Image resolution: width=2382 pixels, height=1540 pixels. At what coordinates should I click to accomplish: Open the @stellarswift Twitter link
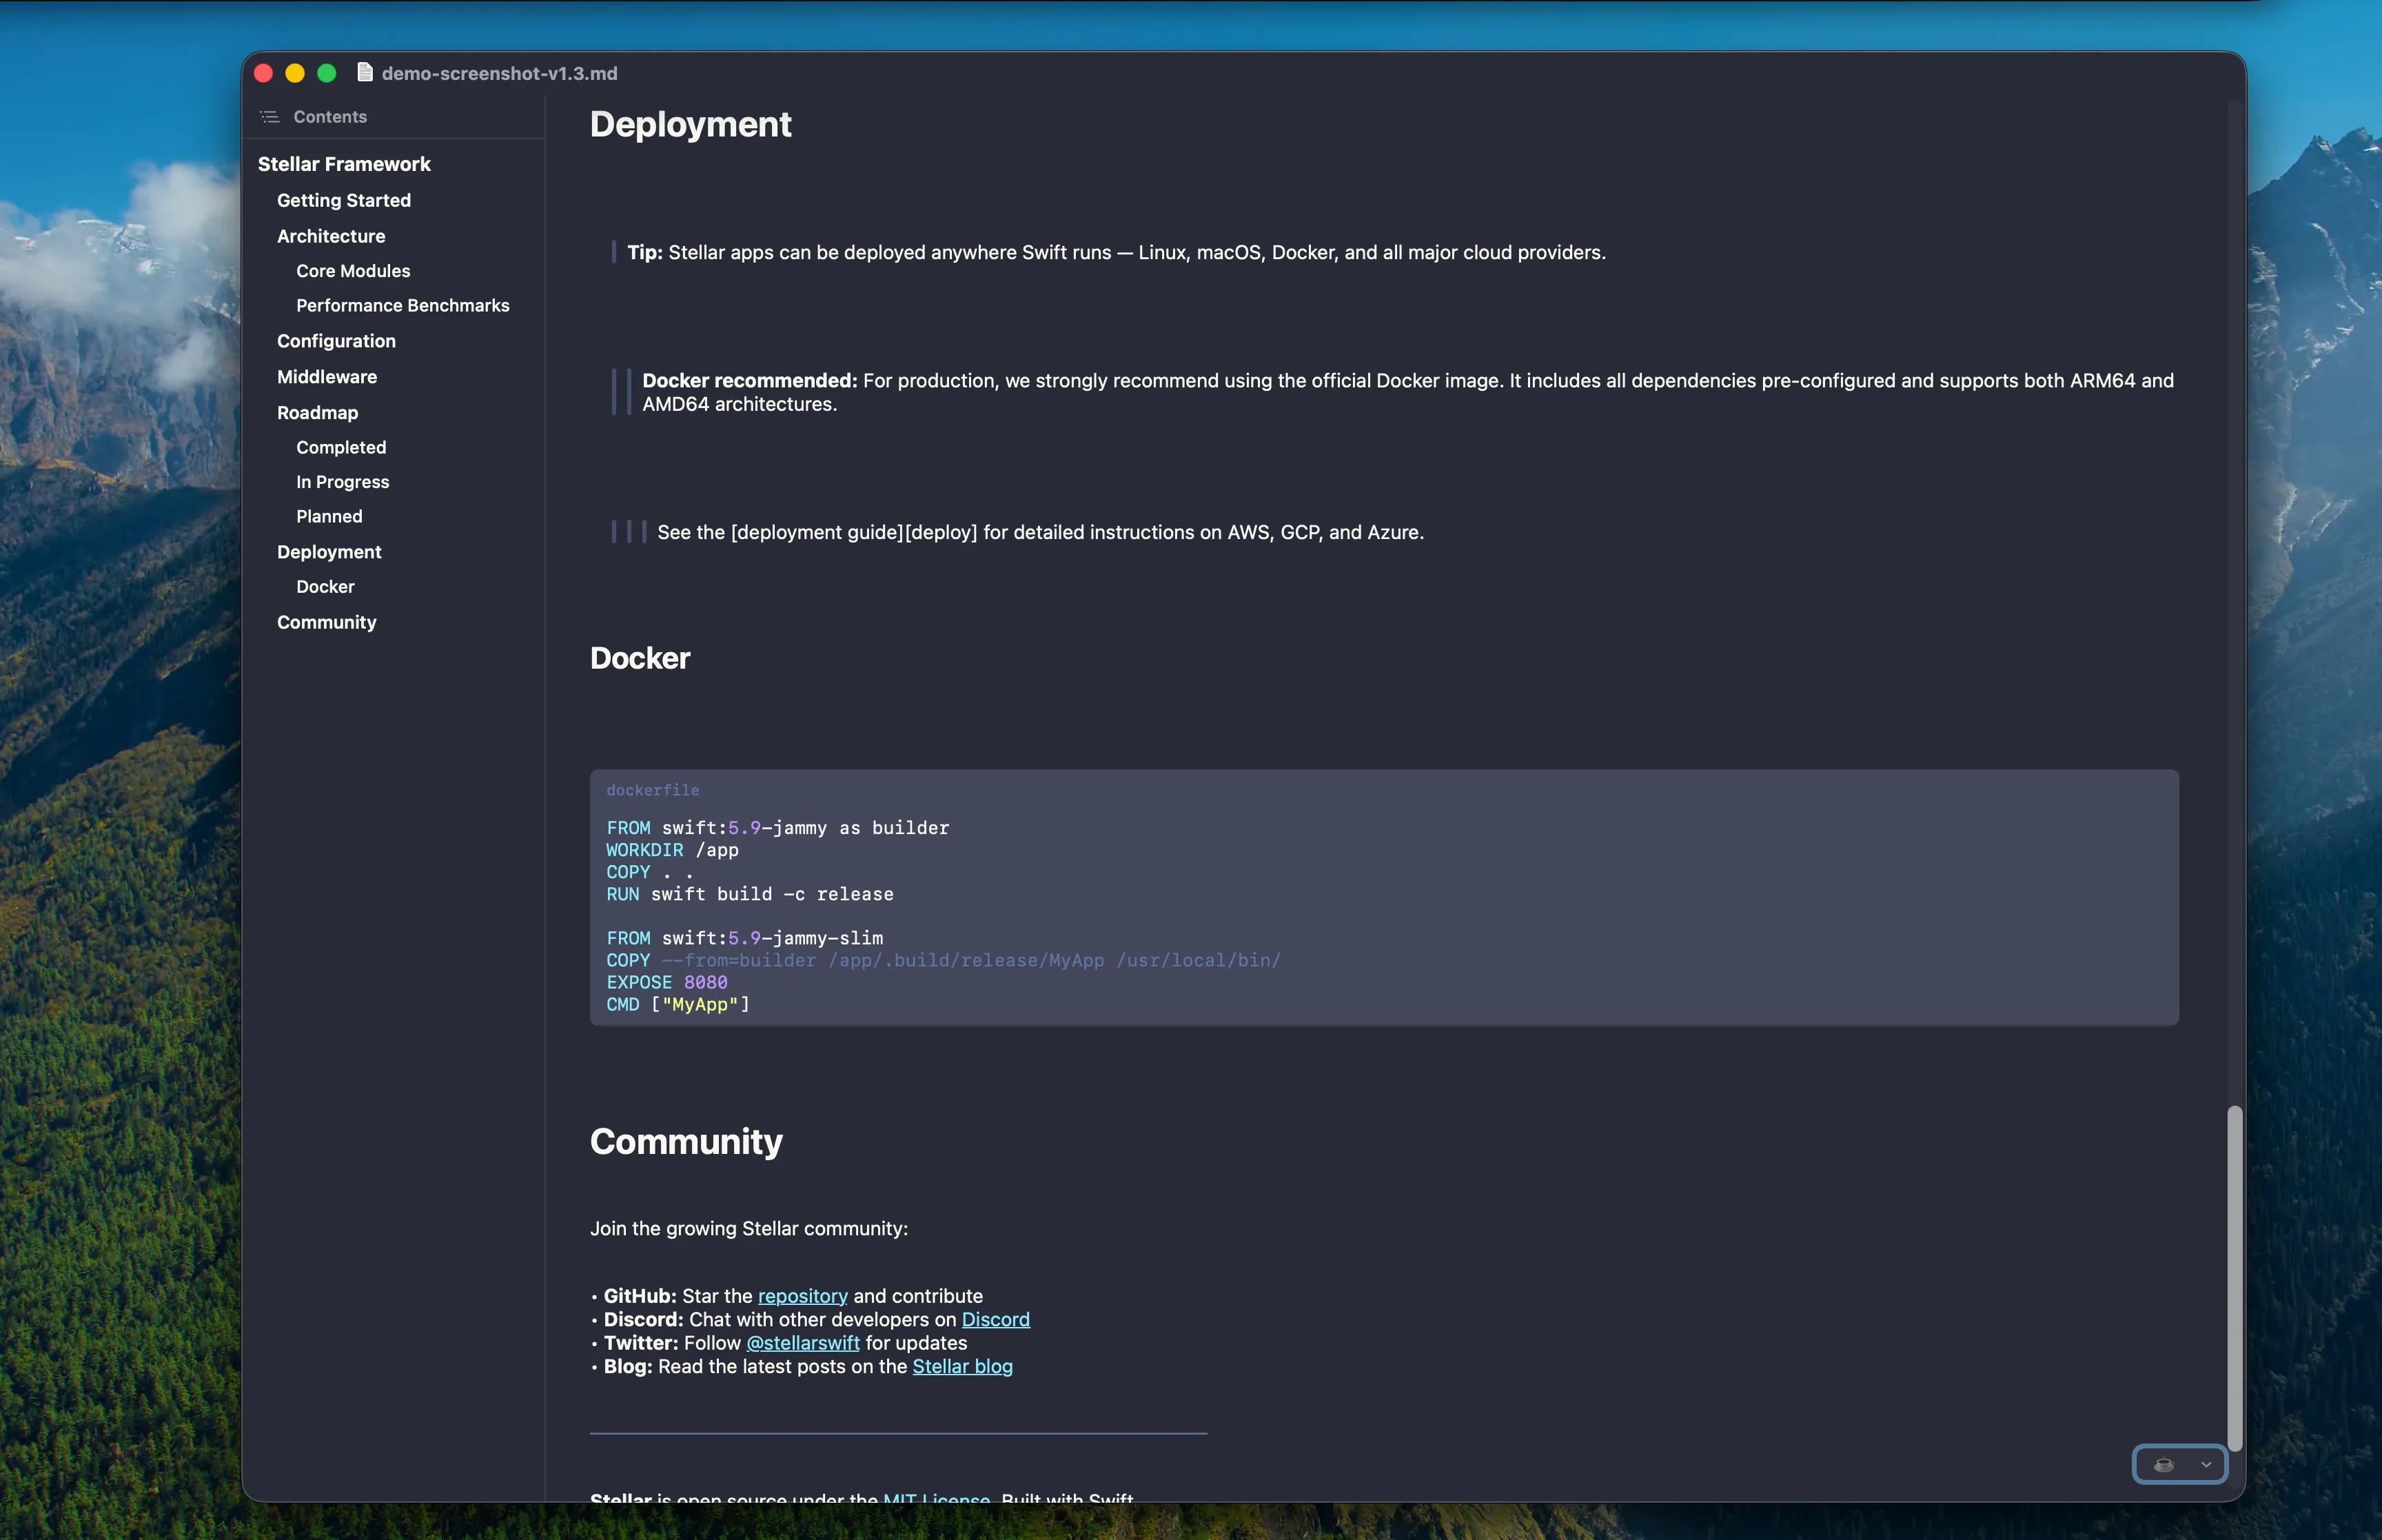pos(803,1343)
